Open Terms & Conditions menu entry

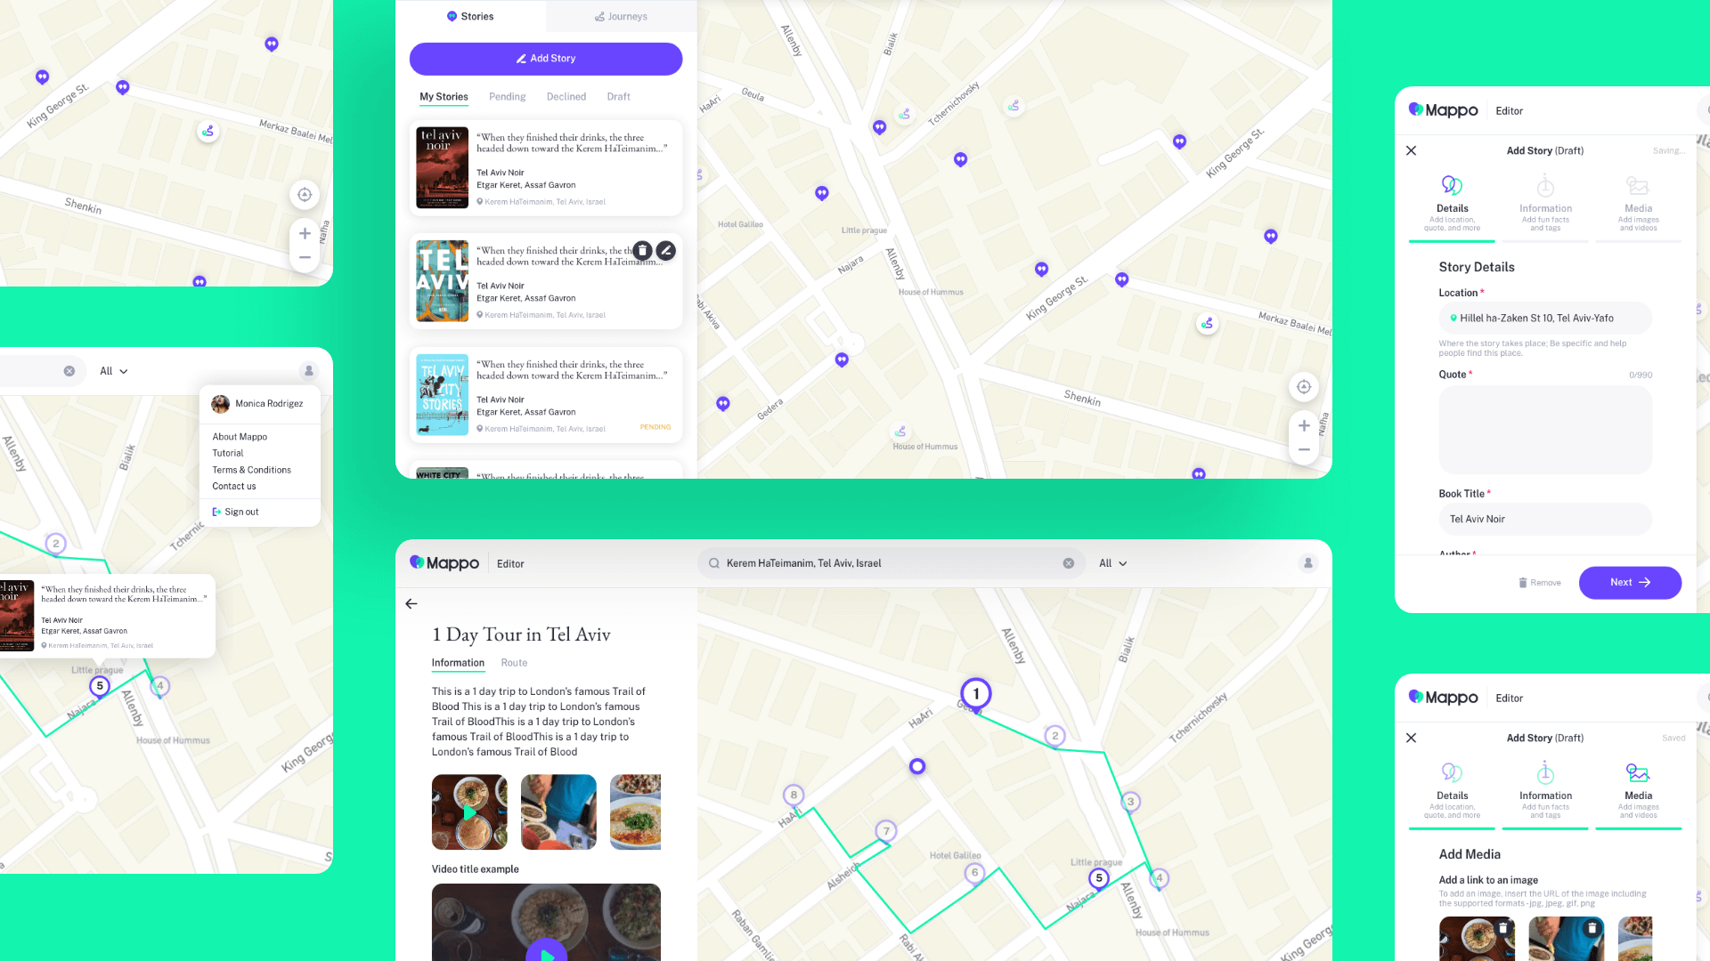pos(251,470)
